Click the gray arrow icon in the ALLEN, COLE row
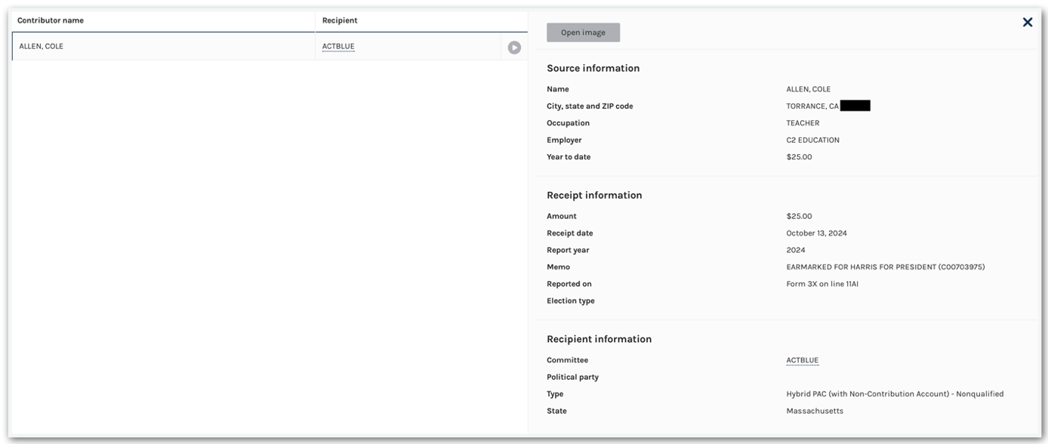This screenshot has width=1048, height=444. pyautogui.click(x=514, y=48)
